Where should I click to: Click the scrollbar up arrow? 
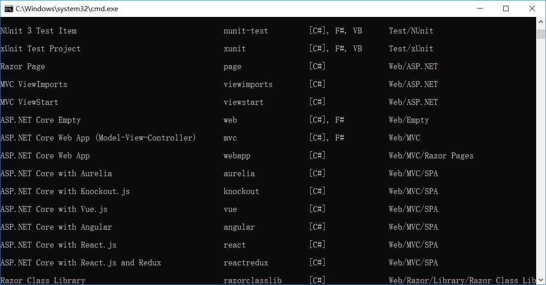pyautogui.click(x=541, y=21)
